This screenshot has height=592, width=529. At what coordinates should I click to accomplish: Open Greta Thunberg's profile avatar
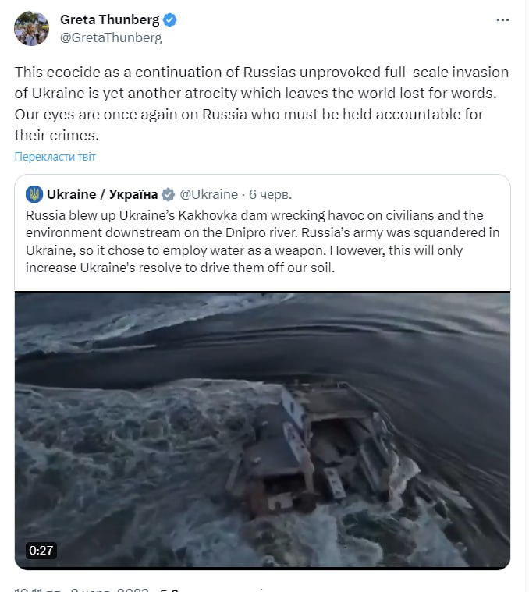point(31,29)
